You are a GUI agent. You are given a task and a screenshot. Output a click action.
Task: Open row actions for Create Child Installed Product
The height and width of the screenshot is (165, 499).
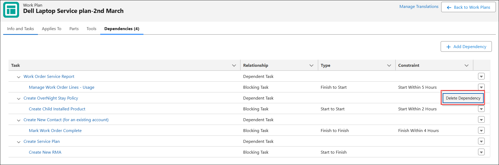pyautogui.click(x=481, y=109)
